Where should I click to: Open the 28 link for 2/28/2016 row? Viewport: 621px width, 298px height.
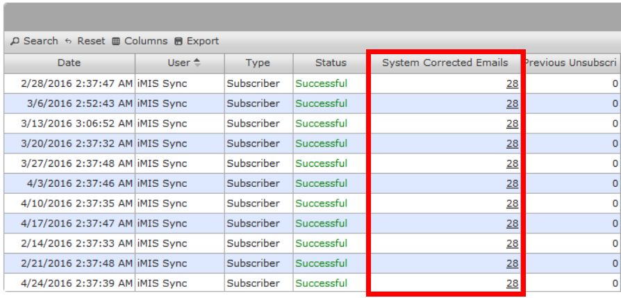click(x=512, y=83)
